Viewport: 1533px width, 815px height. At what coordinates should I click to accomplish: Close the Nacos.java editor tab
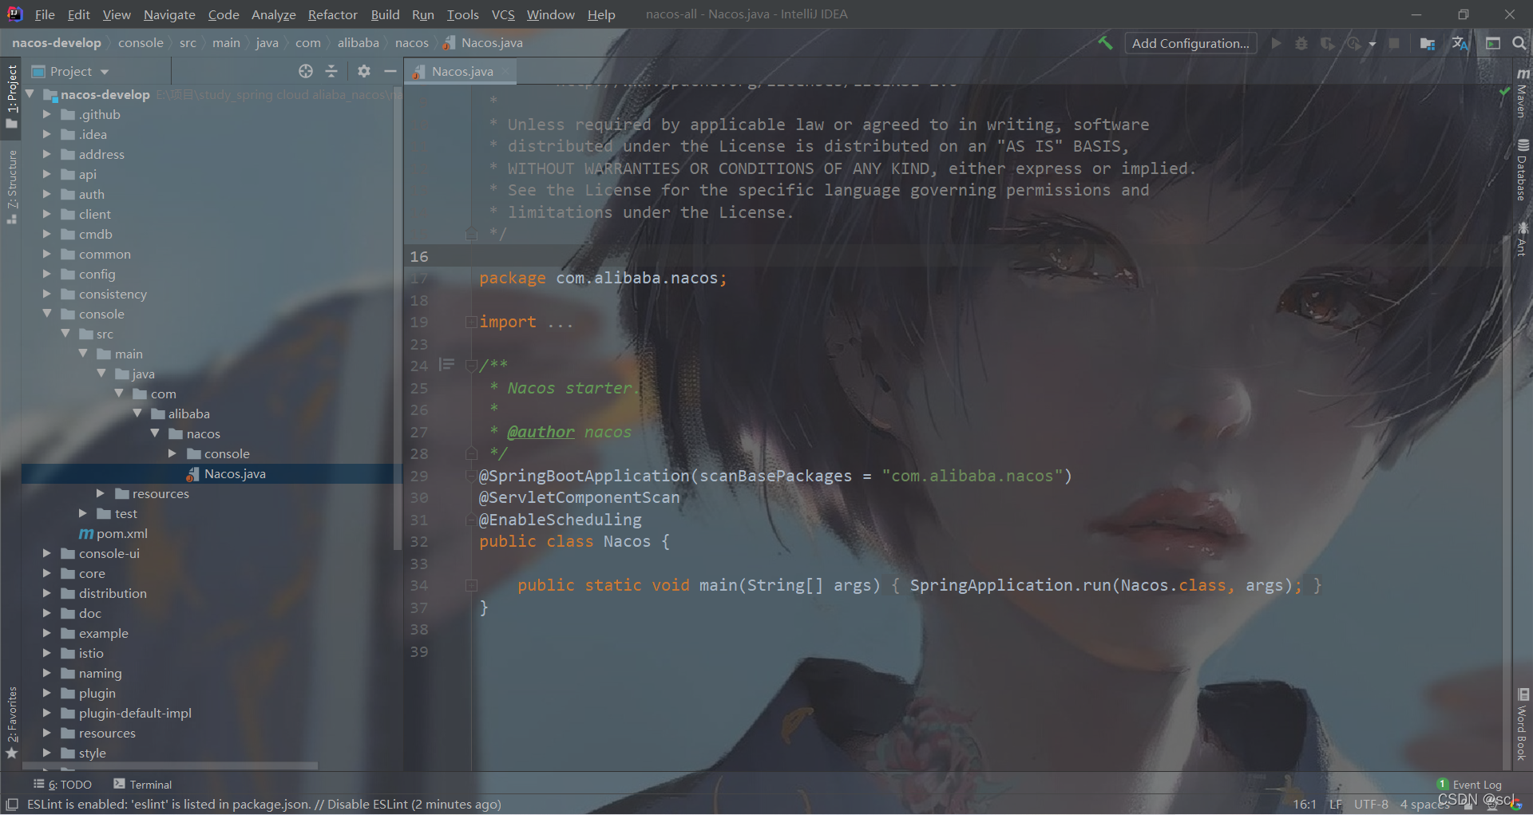pyautogui.click(x=506, y=72)
